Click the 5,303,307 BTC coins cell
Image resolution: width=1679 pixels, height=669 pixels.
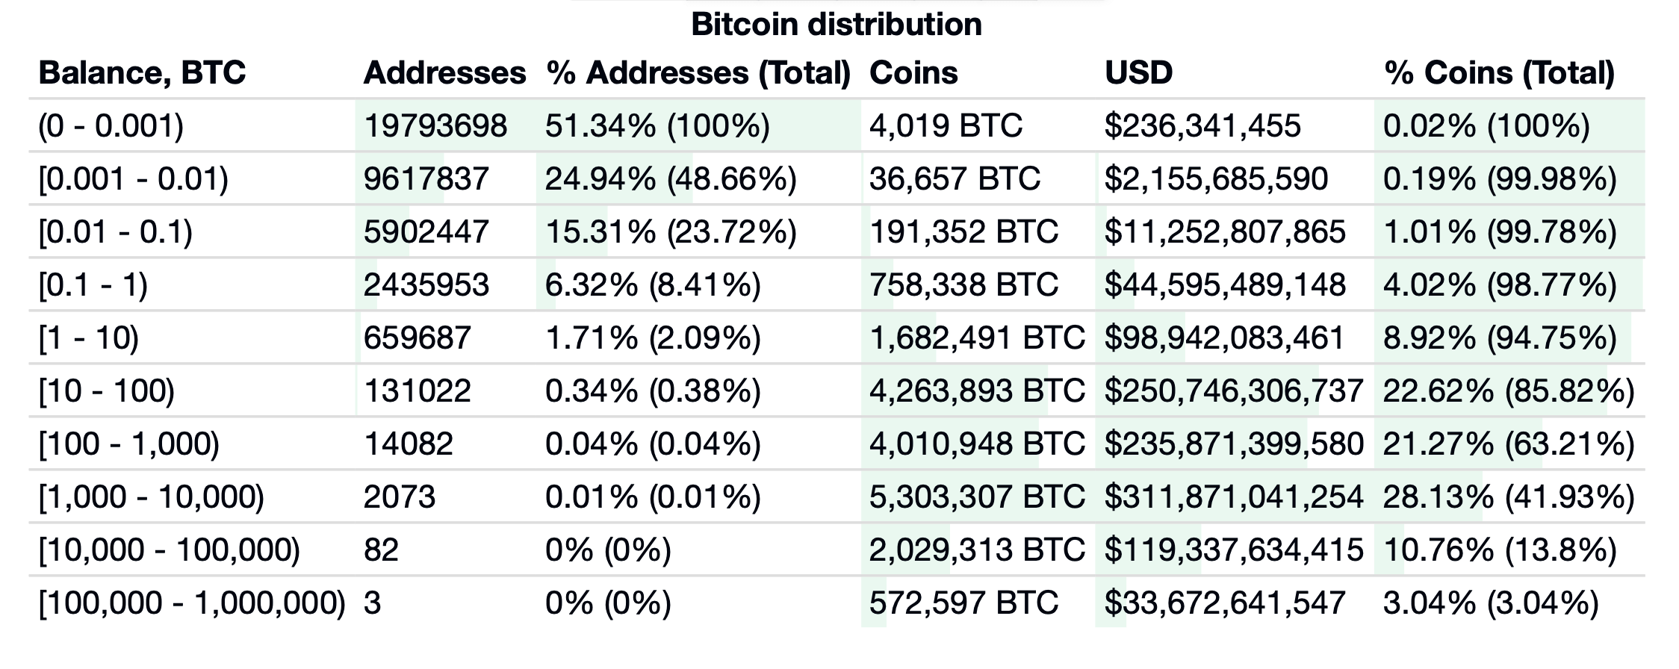(x=977, y=497)
